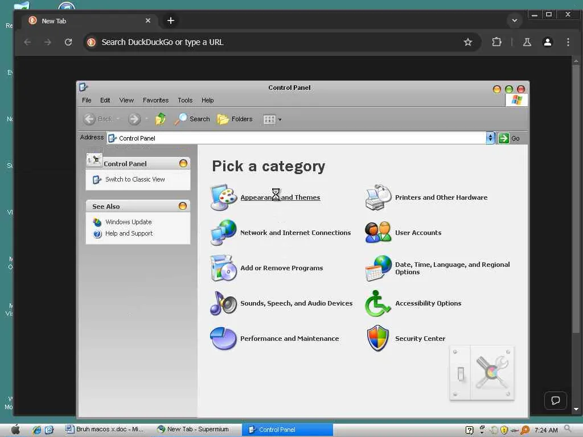Open Security Center shield icon

click(x=378, y=339)
